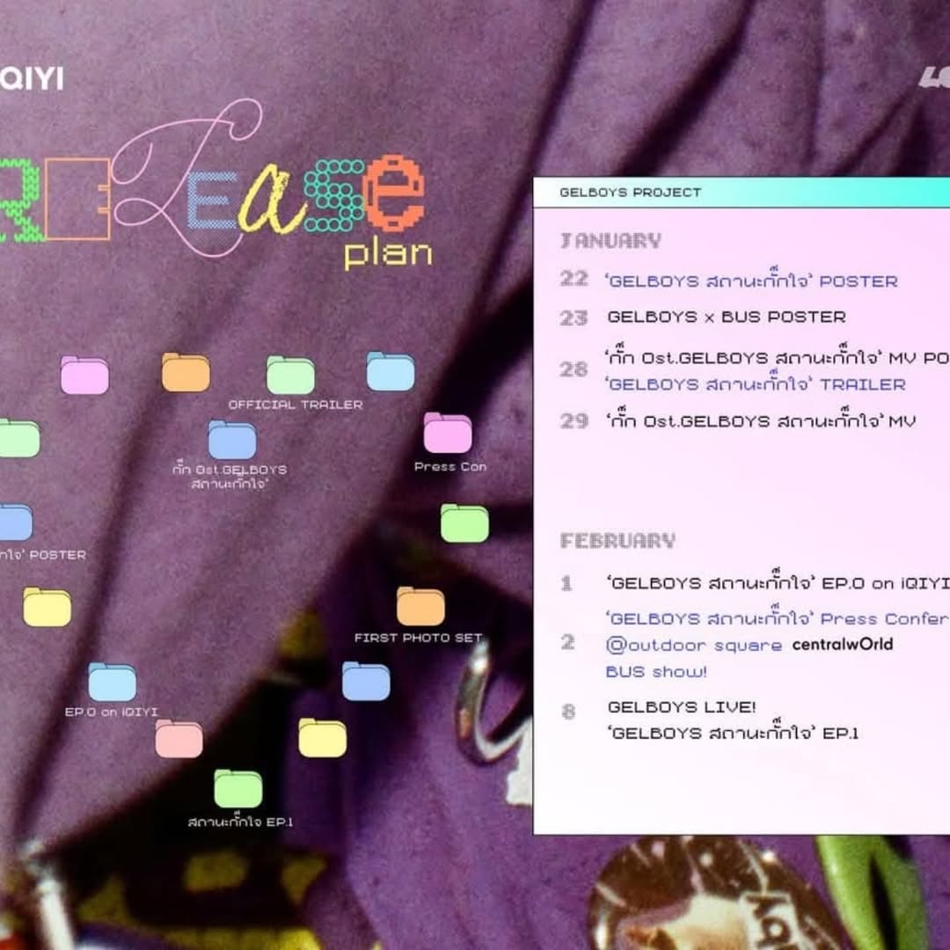Click the BUS show! link
This screenshot has width=950, height=950.
656,672
